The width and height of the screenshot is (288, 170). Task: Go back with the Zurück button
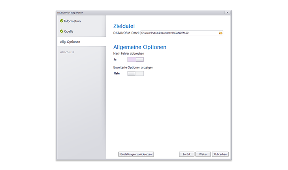(186, 154)
